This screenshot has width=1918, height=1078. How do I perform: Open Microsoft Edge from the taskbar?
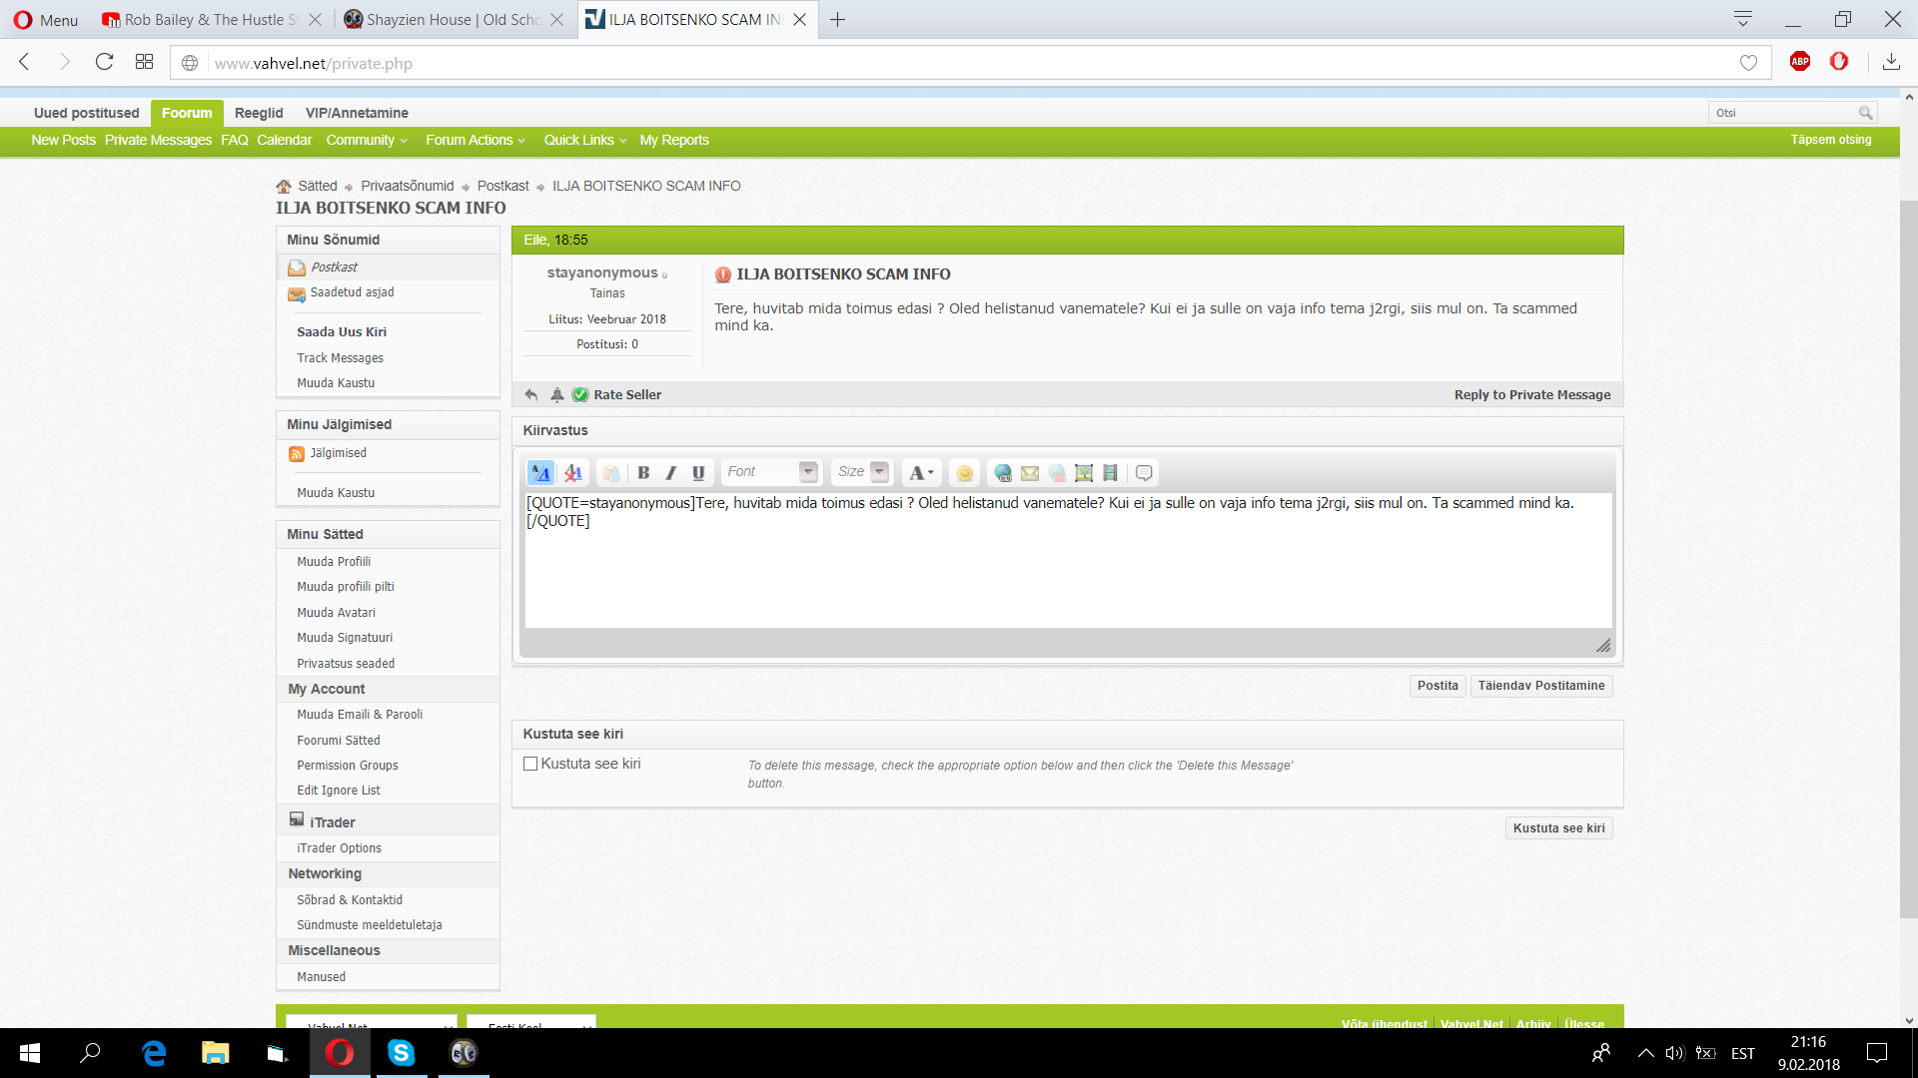(x=154, y=1052)
